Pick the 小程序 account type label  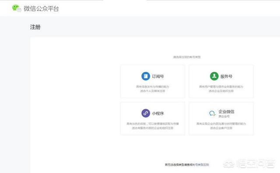click(x=158, y=113)
